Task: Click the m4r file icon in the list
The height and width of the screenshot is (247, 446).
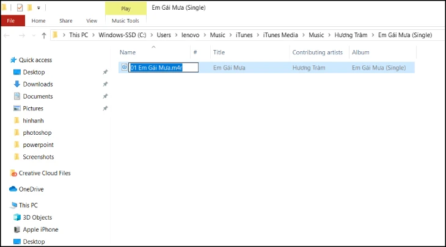Action: click(x=124, y=68)
